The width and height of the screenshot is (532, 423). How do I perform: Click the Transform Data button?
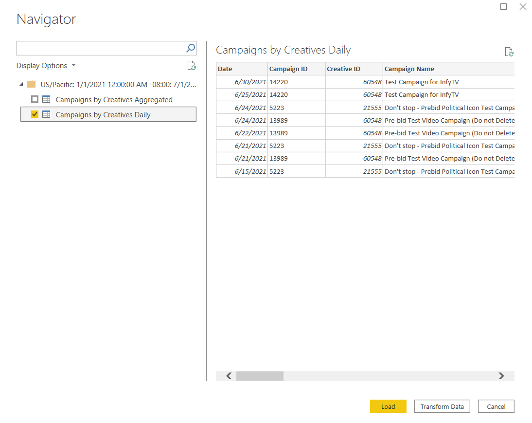click(442, 406)
